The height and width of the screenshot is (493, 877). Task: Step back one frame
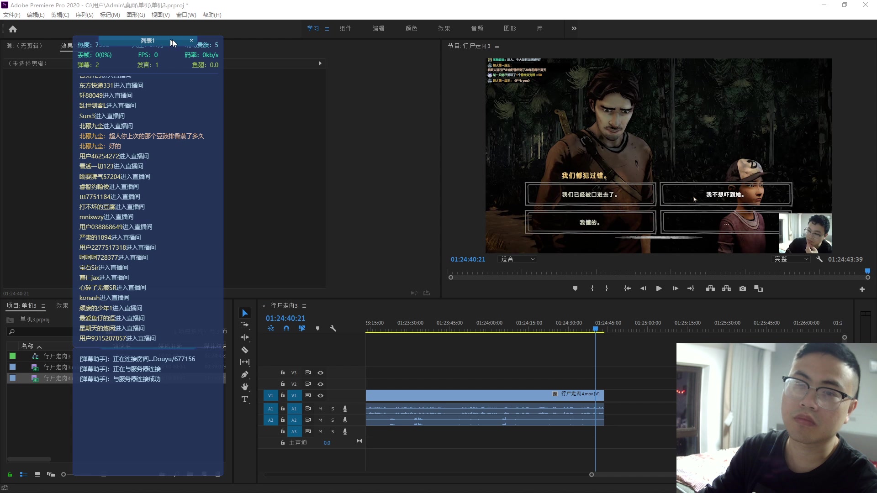pyautogui.click(x=643, y=288)
